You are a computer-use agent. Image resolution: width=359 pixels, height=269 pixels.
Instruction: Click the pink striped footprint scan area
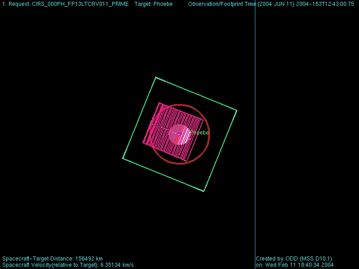coord(173,132)
